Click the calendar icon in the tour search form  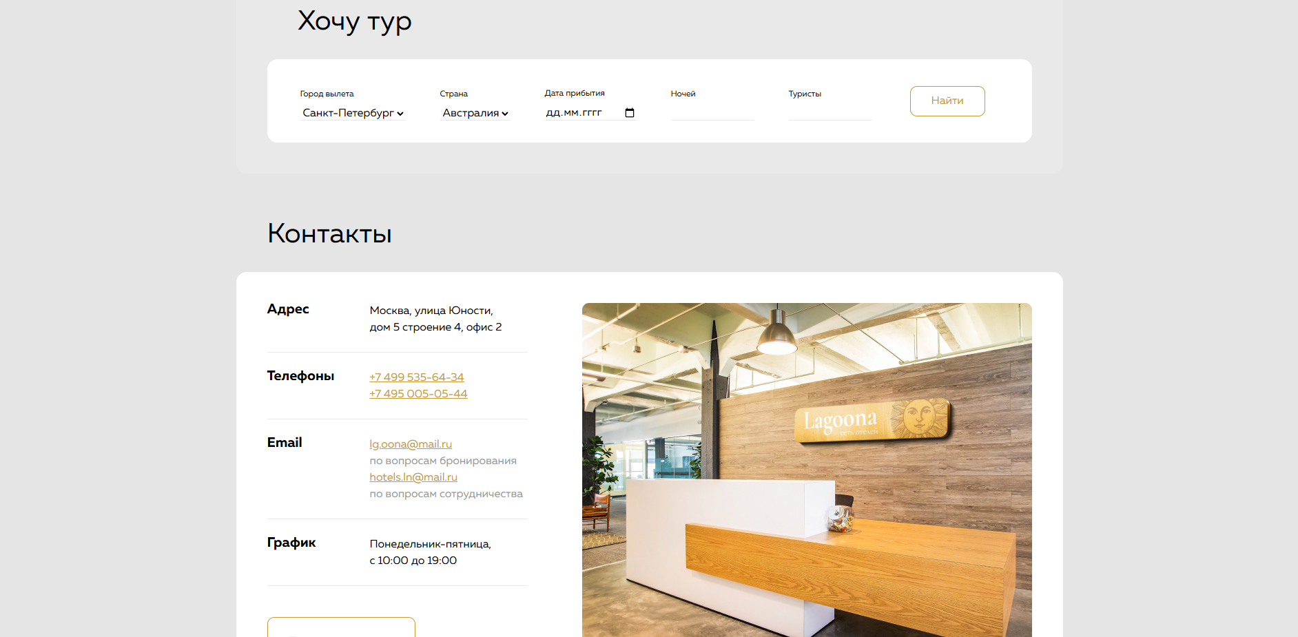click(x=629, y=112)
